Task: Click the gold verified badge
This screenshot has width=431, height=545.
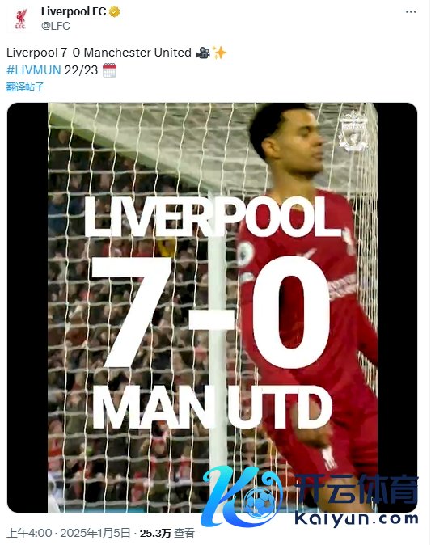Action: coord(114,12)
